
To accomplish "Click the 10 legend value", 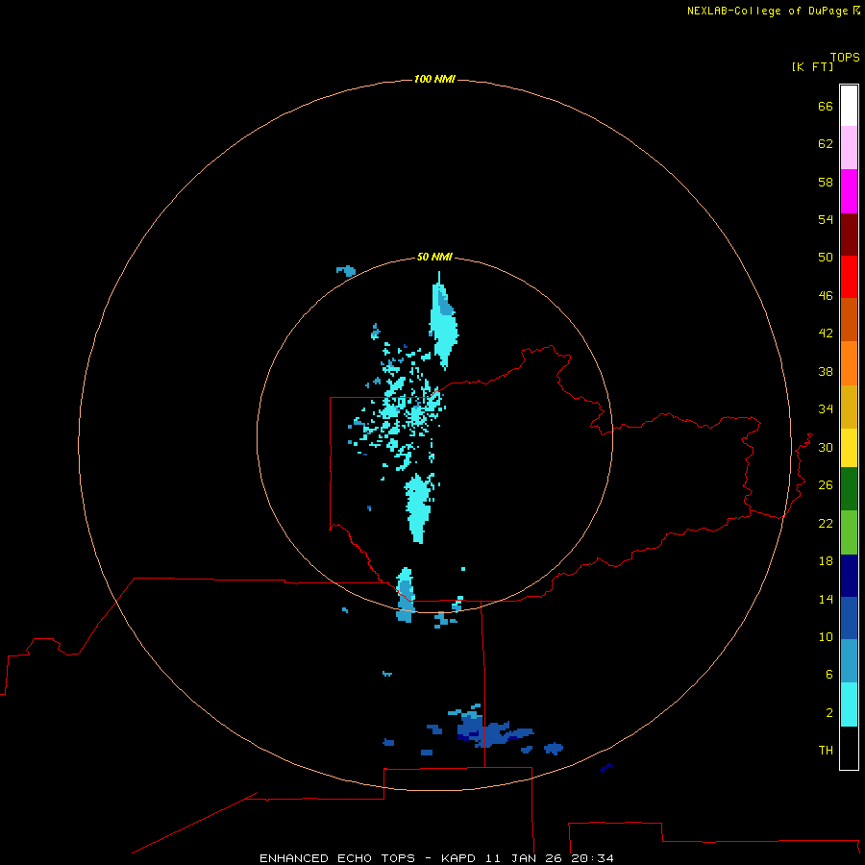I will pyautogui.click(x=826, y=637).
